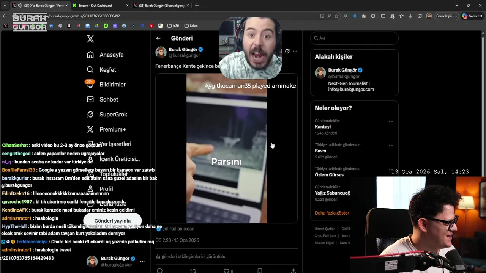Go back using Gönderi back arrow
Image resolution: width=486 pixels, height=273 pixels.
(158, 38)
